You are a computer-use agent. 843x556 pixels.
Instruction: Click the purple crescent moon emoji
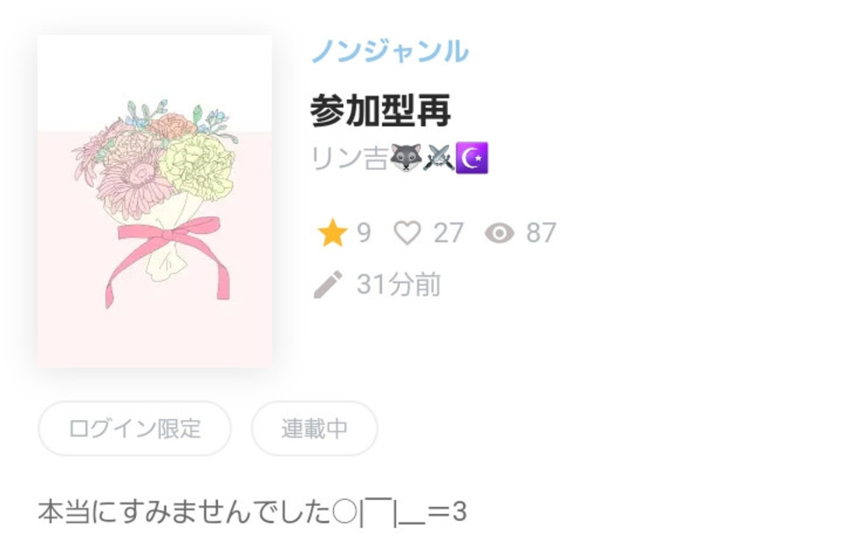pos(472,158)
